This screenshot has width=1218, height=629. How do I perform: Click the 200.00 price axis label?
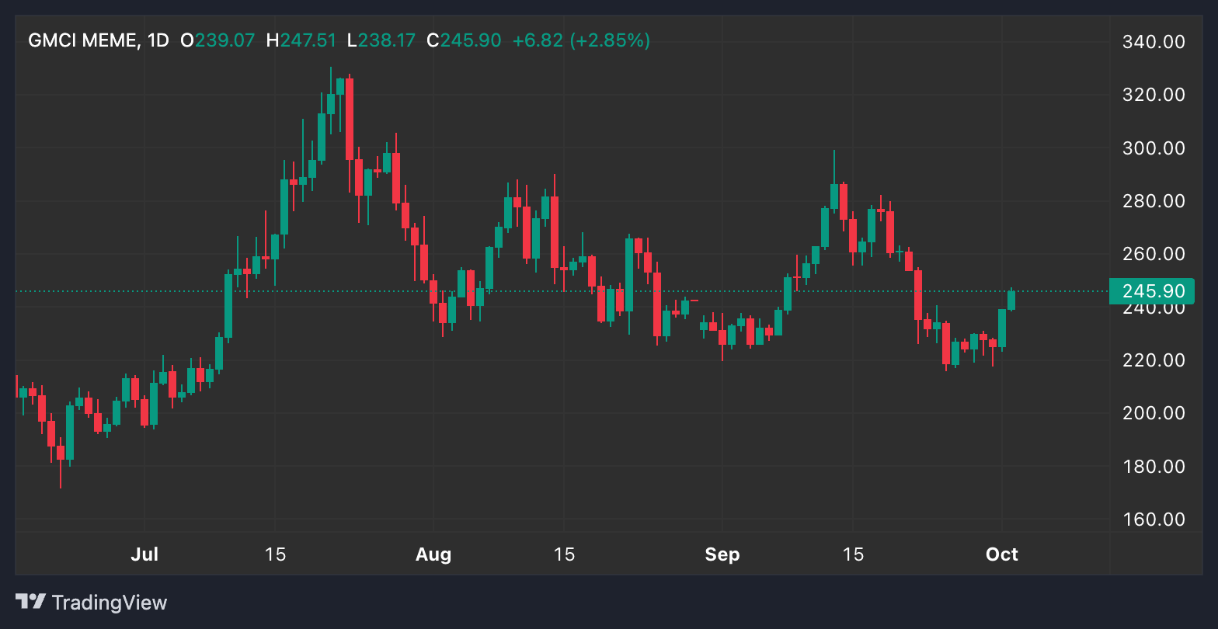[x=1154, y=413]
